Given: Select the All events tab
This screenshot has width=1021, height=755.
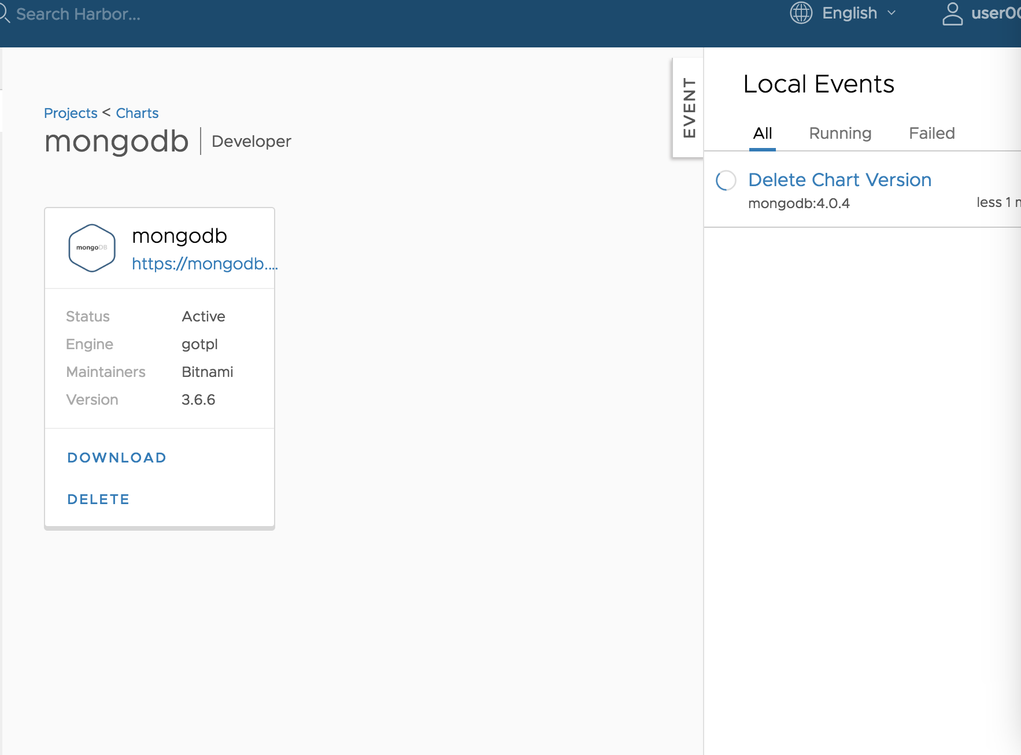Looking at the screenshot, I should click(x=763, y=133).
